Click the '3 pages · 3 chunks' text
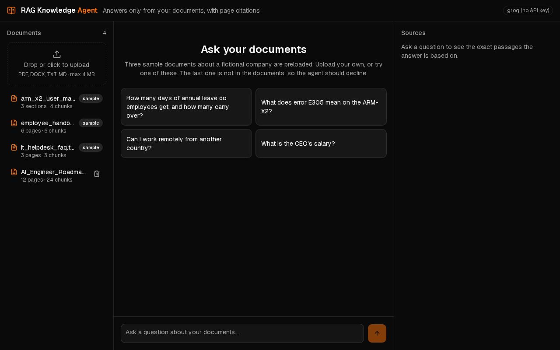 point(44,155)
